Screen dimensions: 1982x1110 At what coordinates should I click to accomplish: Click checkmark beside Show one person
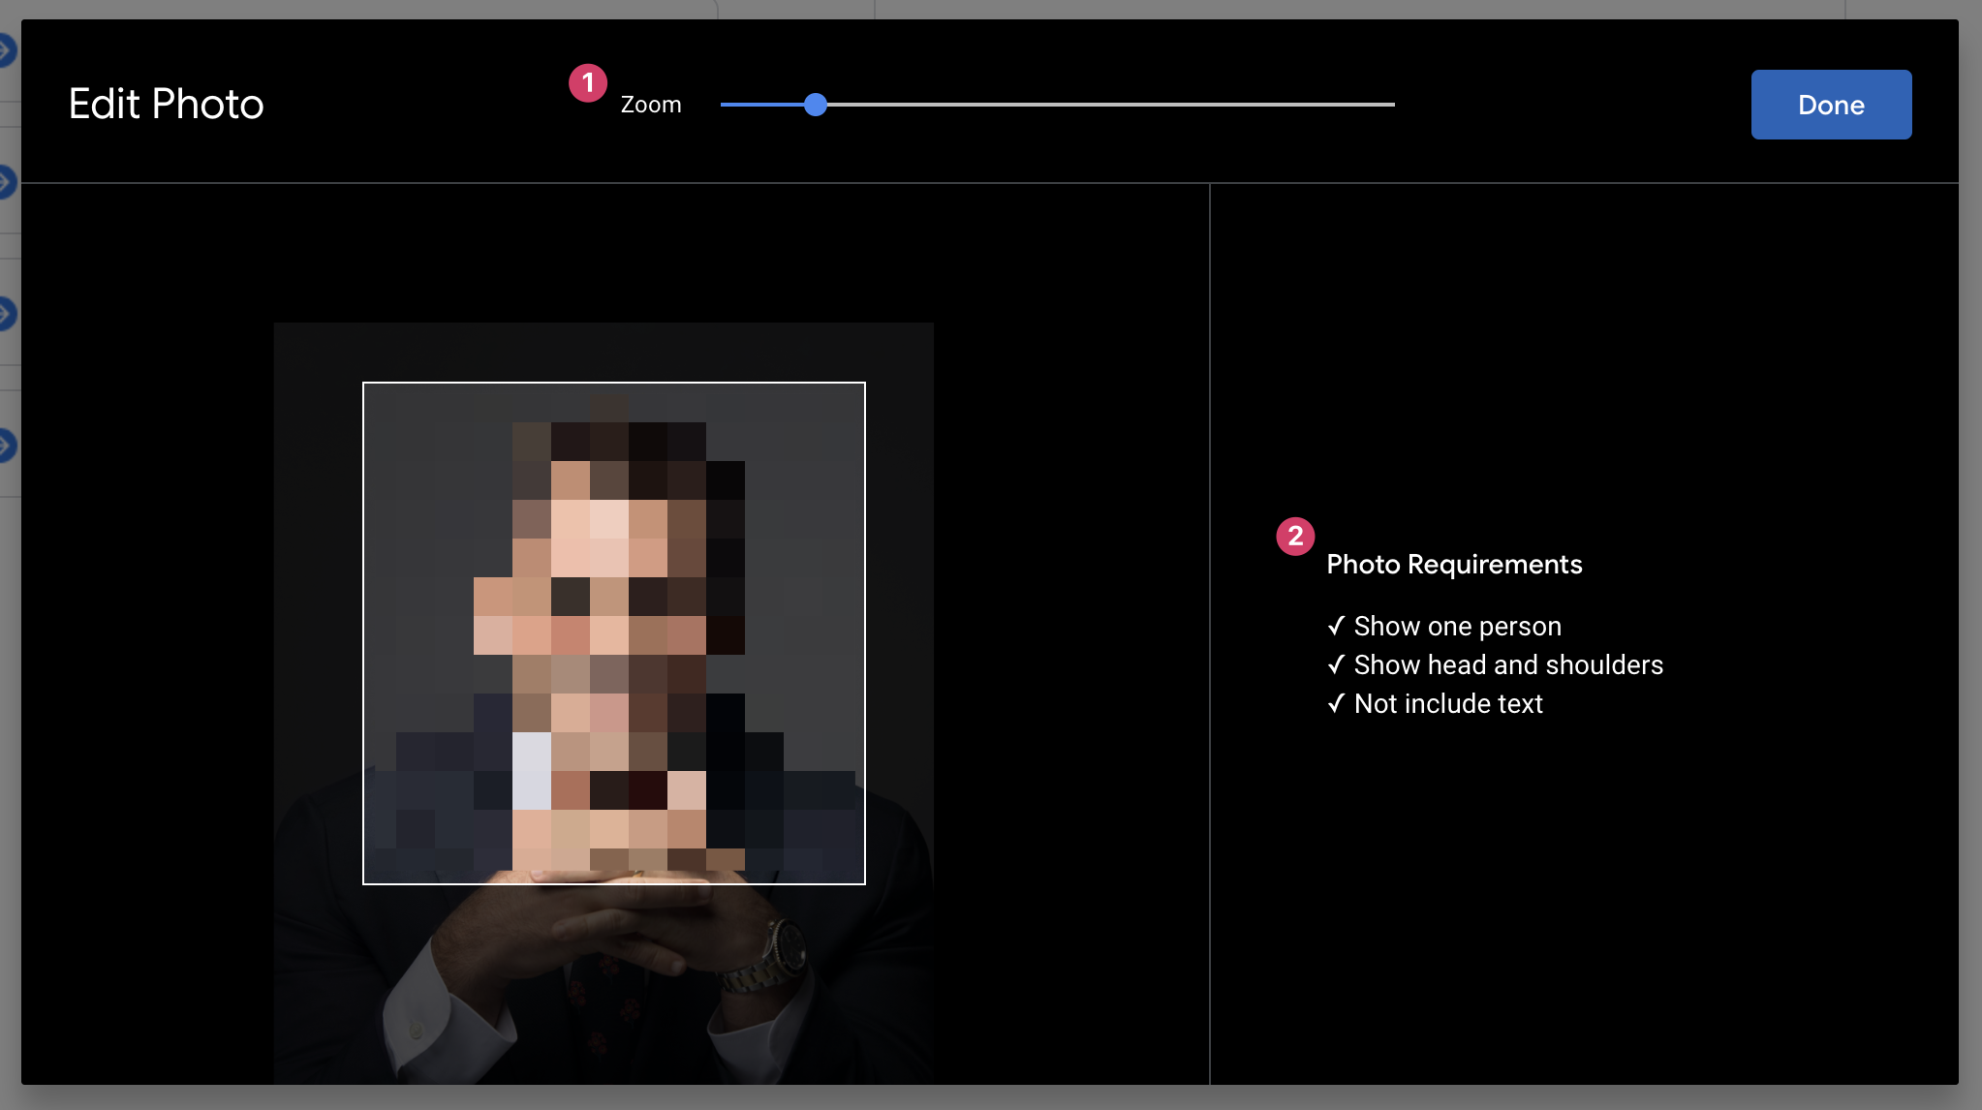[x=1336, y=626]
